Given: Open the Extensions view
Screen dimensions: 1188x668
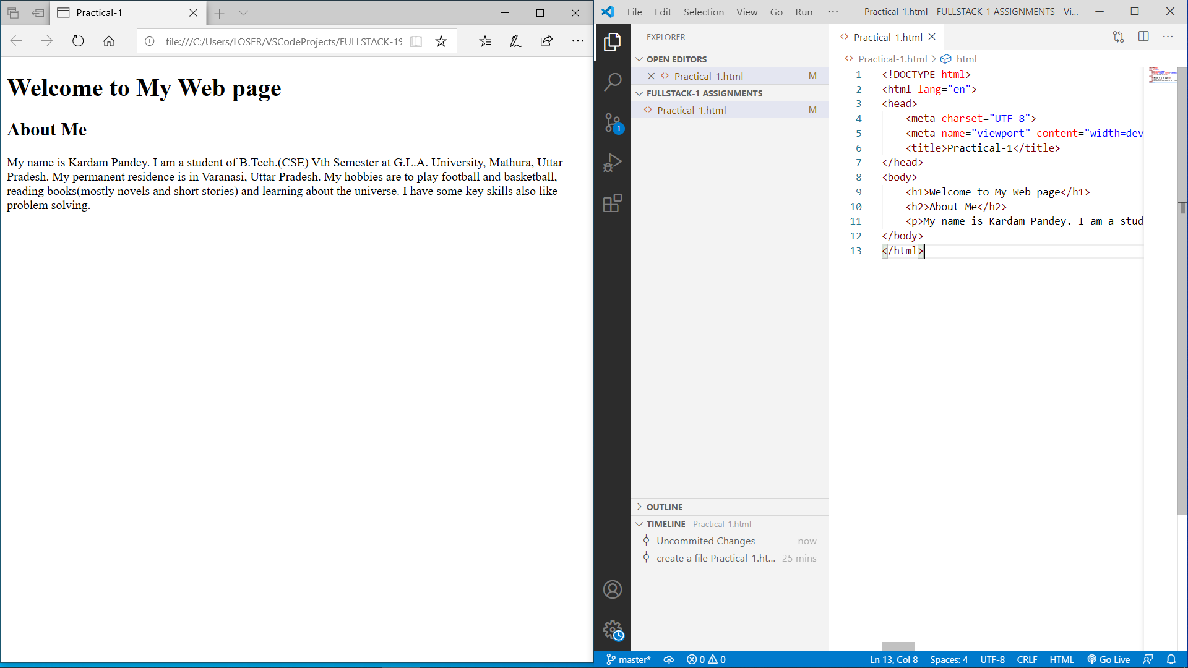Looking at the screenshot, I should coord(613,203).
